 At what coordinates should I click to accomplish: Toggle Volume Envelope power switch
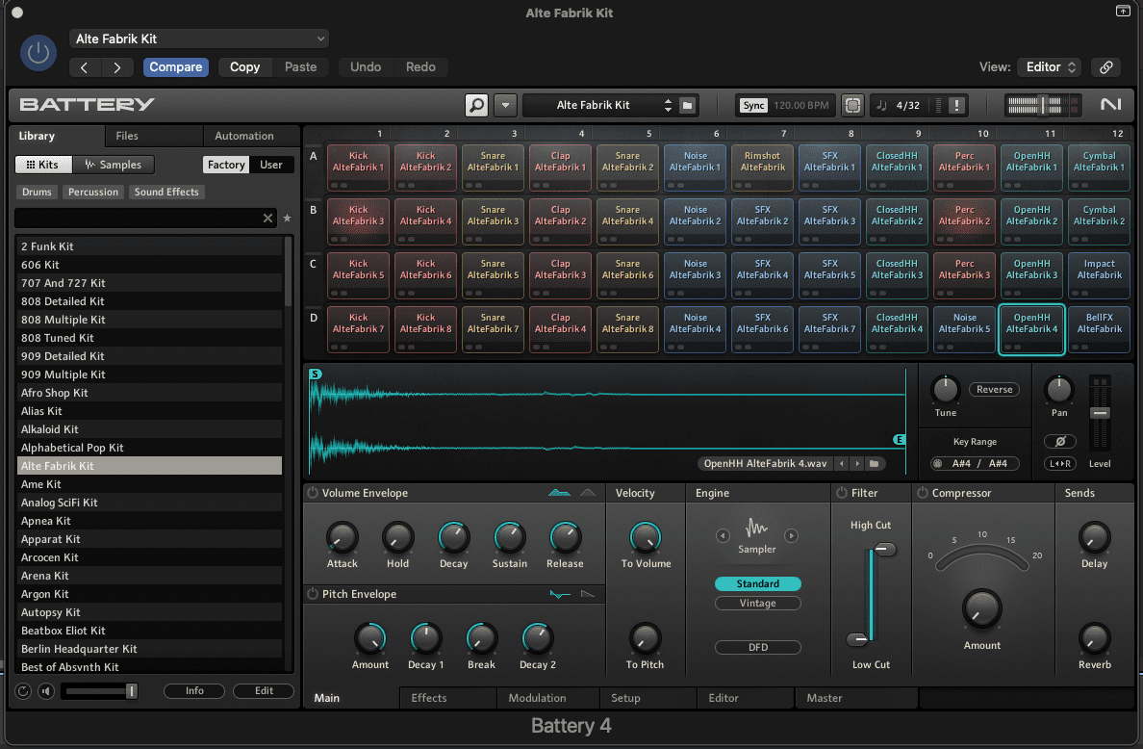(x=313, y=493)
